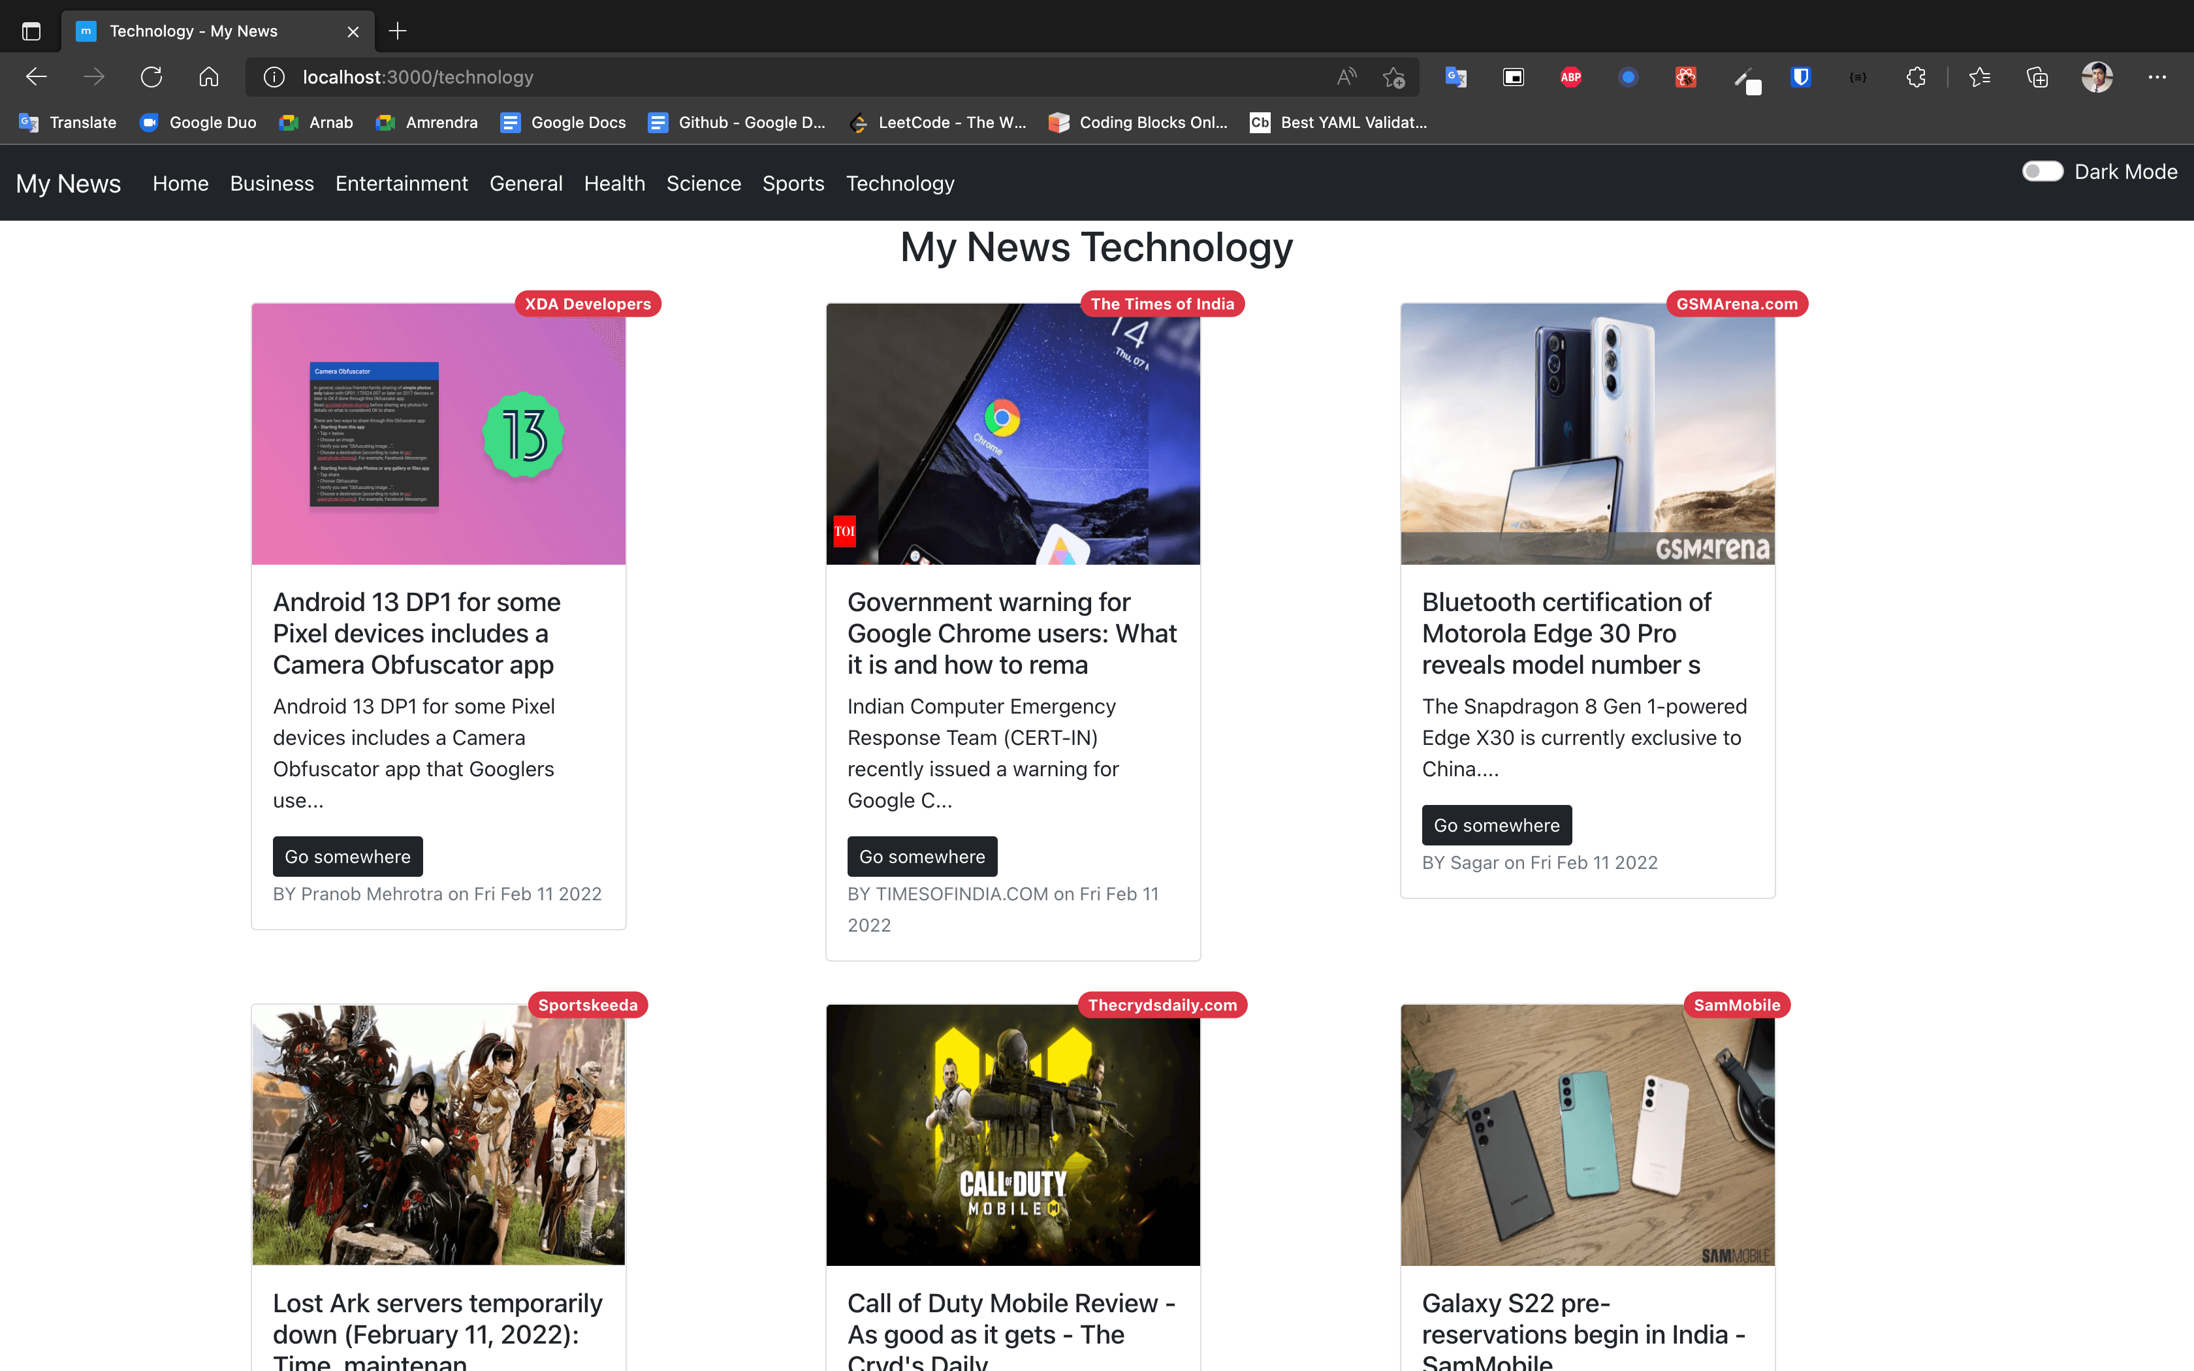Image resolution: width=2194 pixels, height=1371 pixels.
Task: Open the Science category
Action: (x=703, y=183)
